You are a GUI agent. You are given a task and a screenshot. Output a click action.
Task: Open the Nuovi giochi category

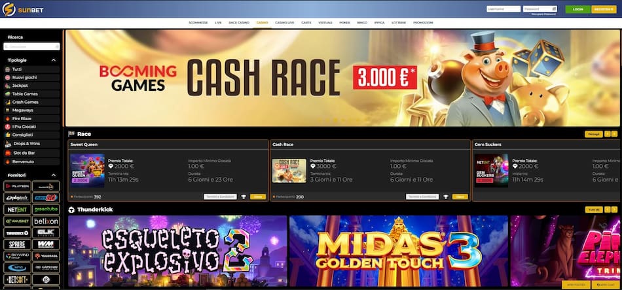tap(31, 78)
